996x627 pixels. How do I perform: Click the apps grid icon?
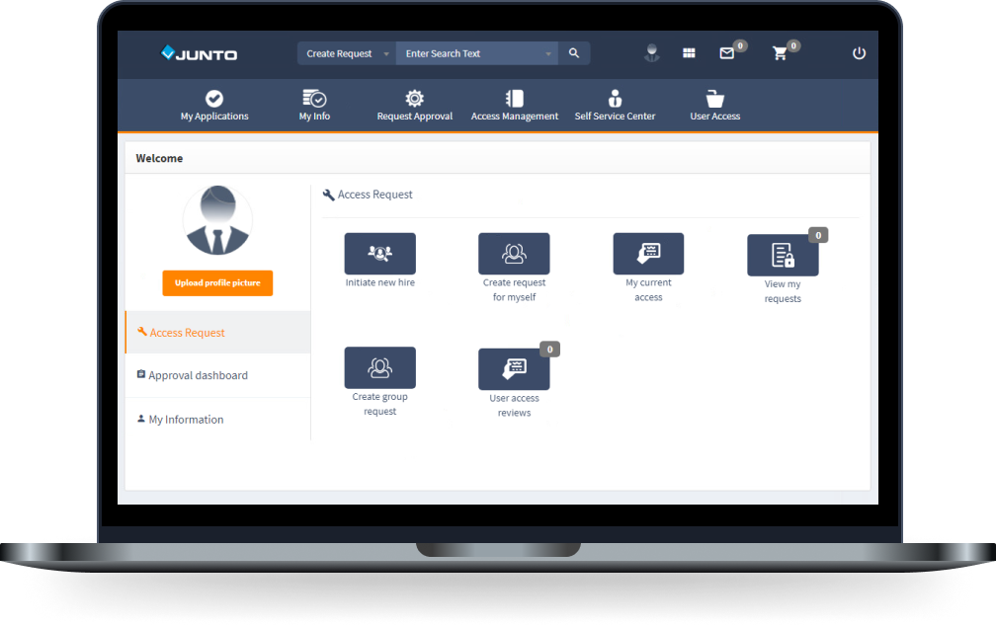(x=689, y=53)
